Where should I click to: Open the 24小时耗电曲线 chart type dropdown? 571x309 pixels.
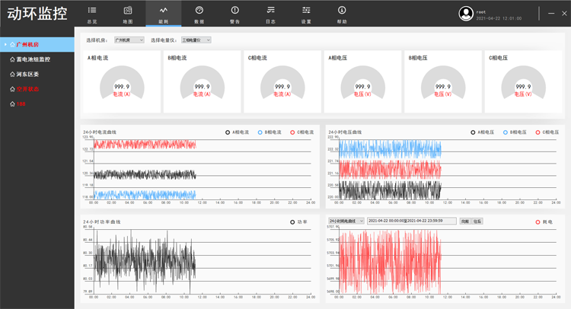click(346, 221)
